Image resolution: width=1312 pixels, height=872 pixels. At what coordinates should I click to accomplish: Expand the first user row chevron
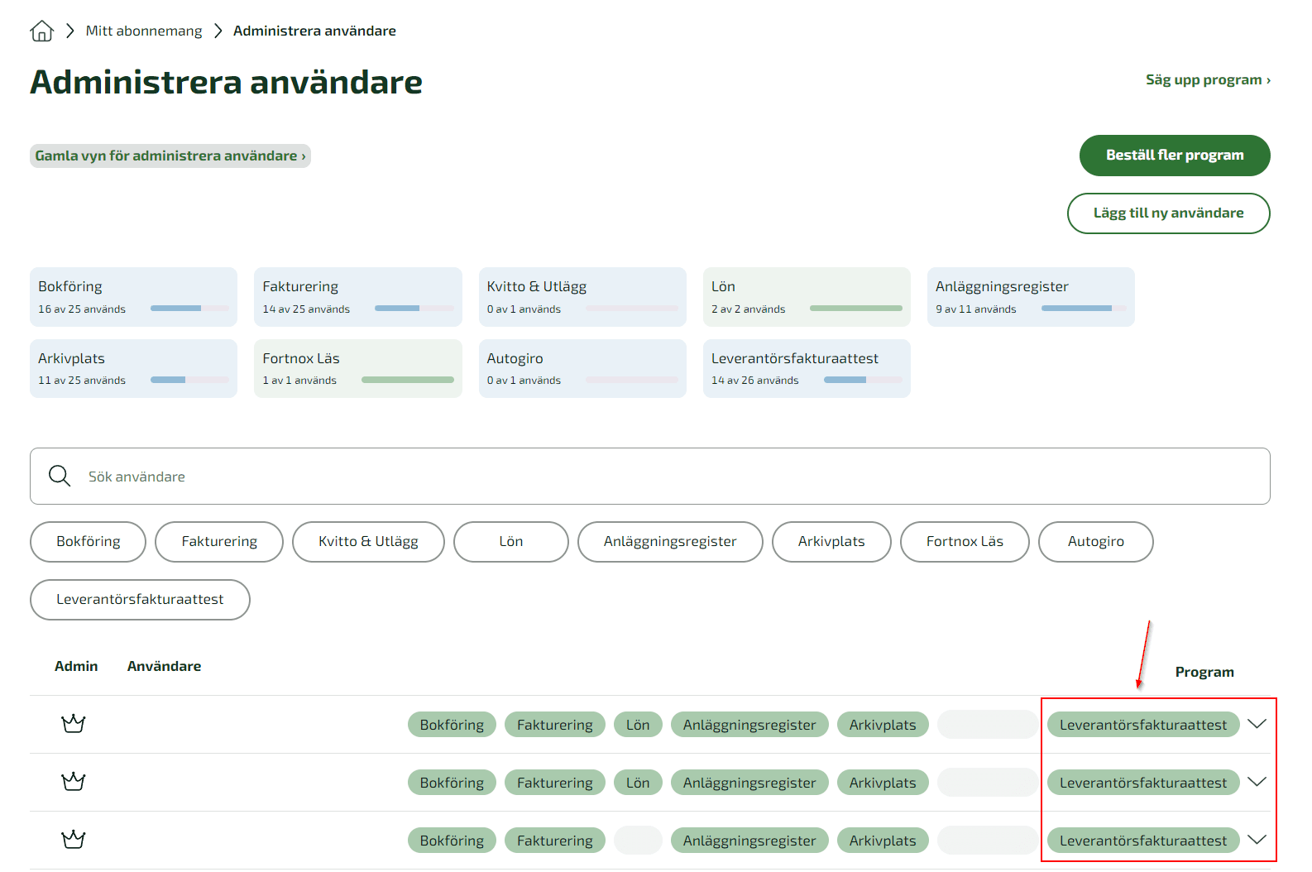point(1257,724)
